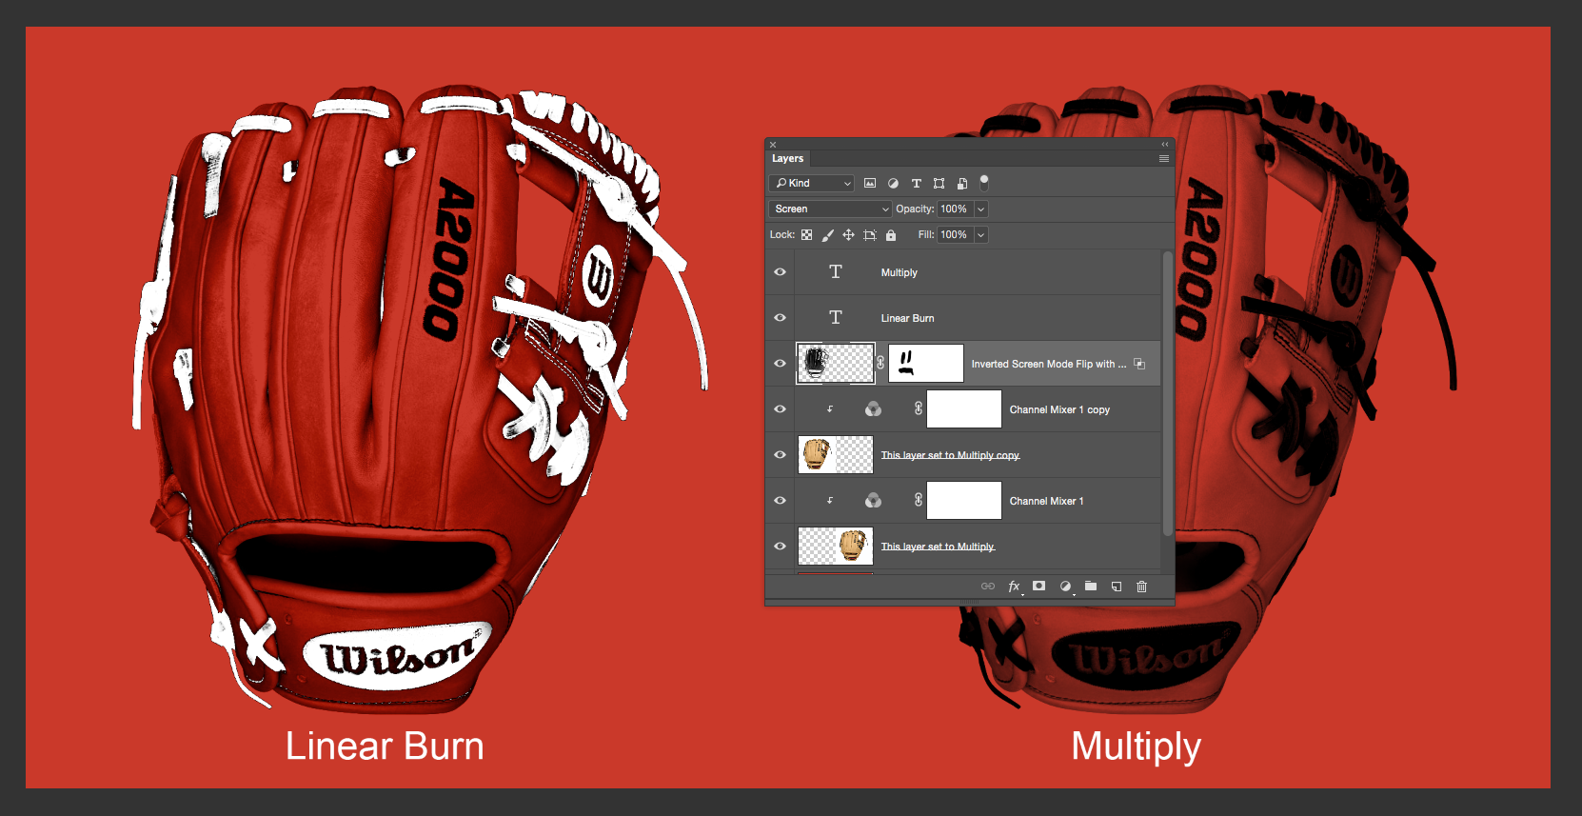The image size is (1582, 816).
Task: Click the mask link icon on Channel Mixer 1 copy
Action: coord(919,408)
